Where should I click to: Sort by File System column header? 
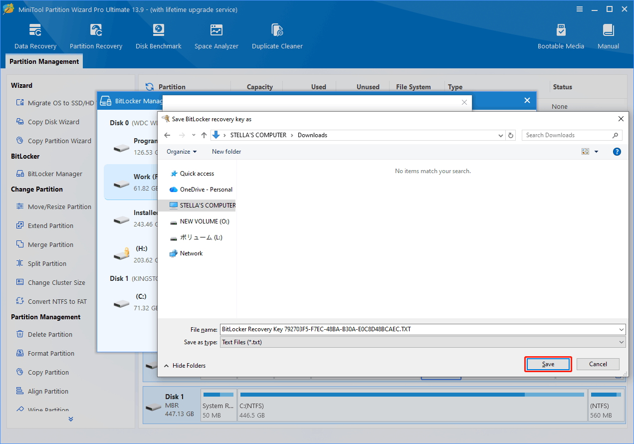pyautogui.click(x=414, y=87)
